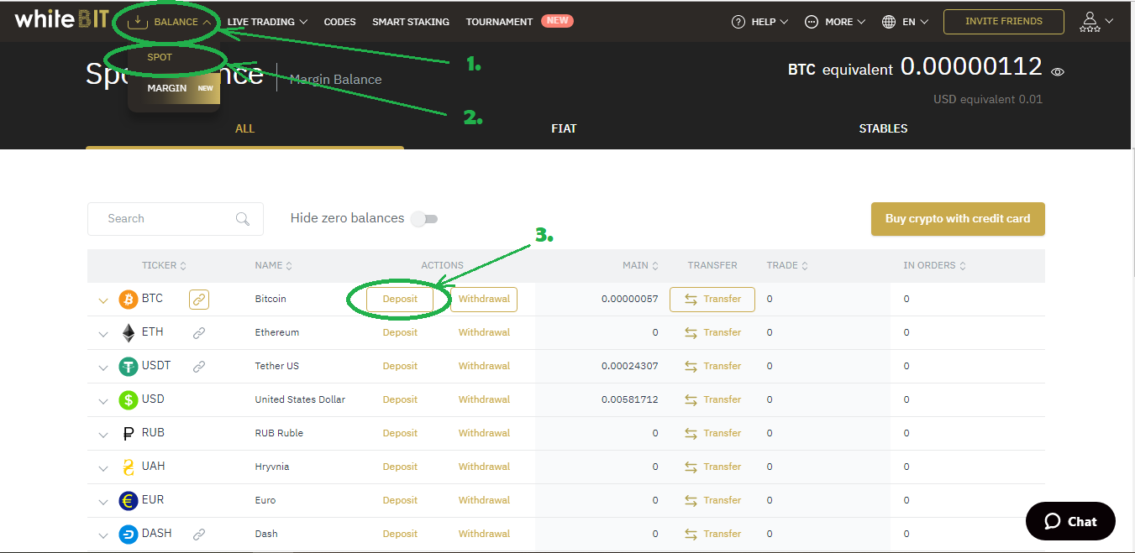Sort table by Ticker column
The height and width of the screenshot is (553, 1135).
click(165, 265)
